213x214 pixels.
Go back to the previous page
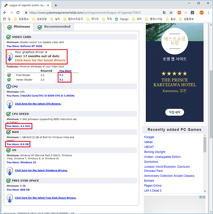pos(5,13)
